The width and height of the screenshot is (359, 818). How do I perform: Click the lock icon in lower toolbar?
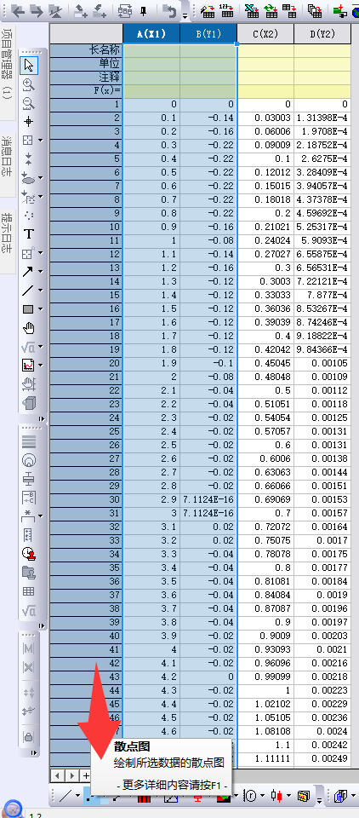(29, 736)
